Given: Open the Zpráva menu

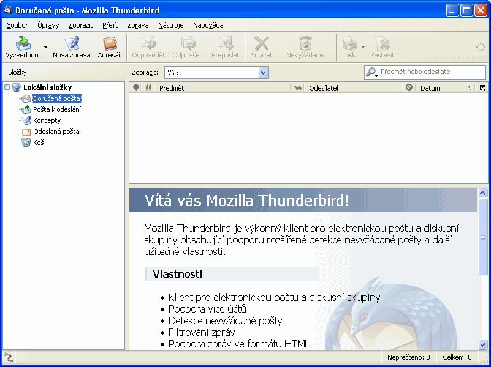Looking at the screenshot, I should [138, 25].
